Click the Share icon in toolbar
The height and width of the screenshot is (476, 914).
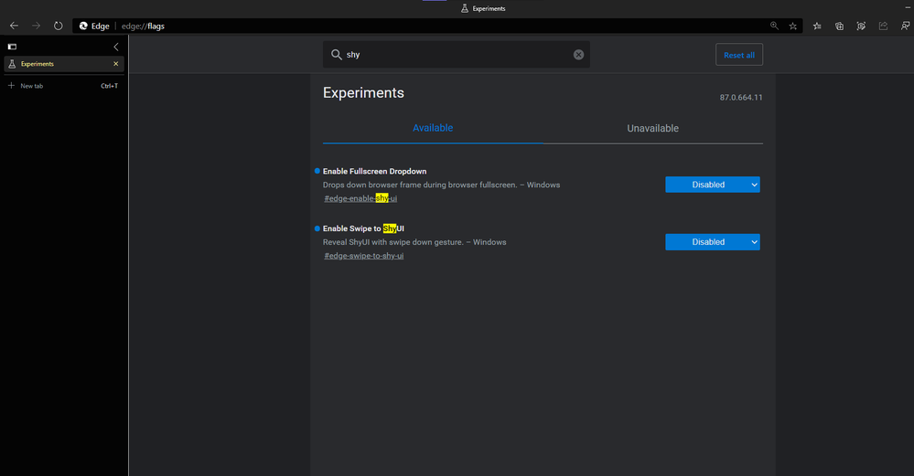pos(883,26)
